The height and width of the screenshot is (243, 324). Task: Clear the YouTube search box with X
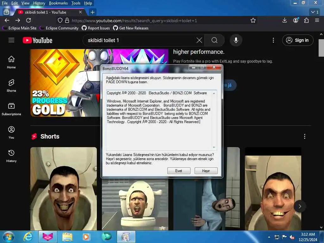point(199,40)
